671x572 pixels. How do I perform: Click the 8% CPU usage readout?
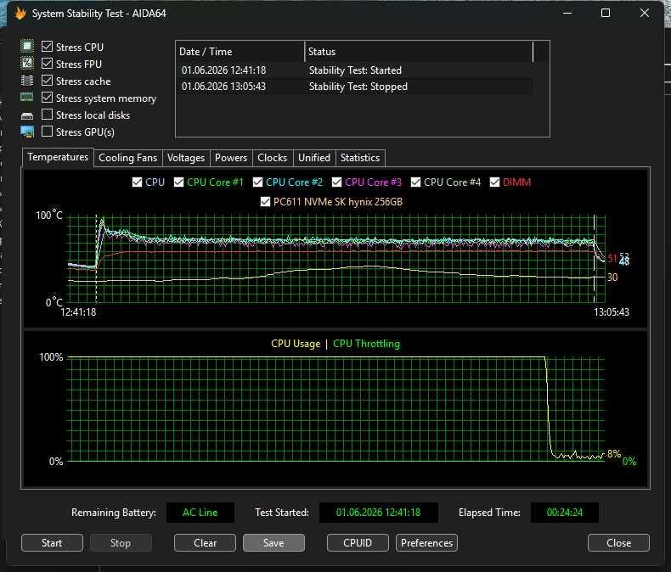coord(614,453)
